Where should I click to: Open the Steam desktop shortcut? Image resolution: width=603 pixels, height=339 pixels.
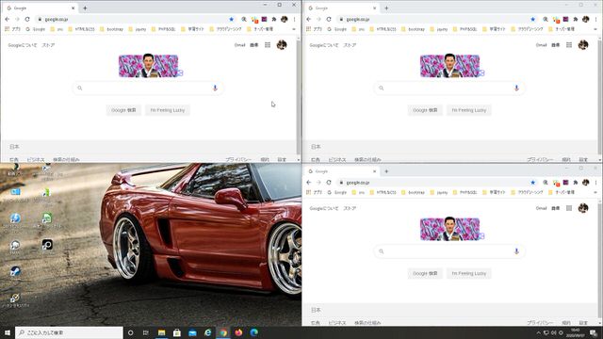[15, 271]
